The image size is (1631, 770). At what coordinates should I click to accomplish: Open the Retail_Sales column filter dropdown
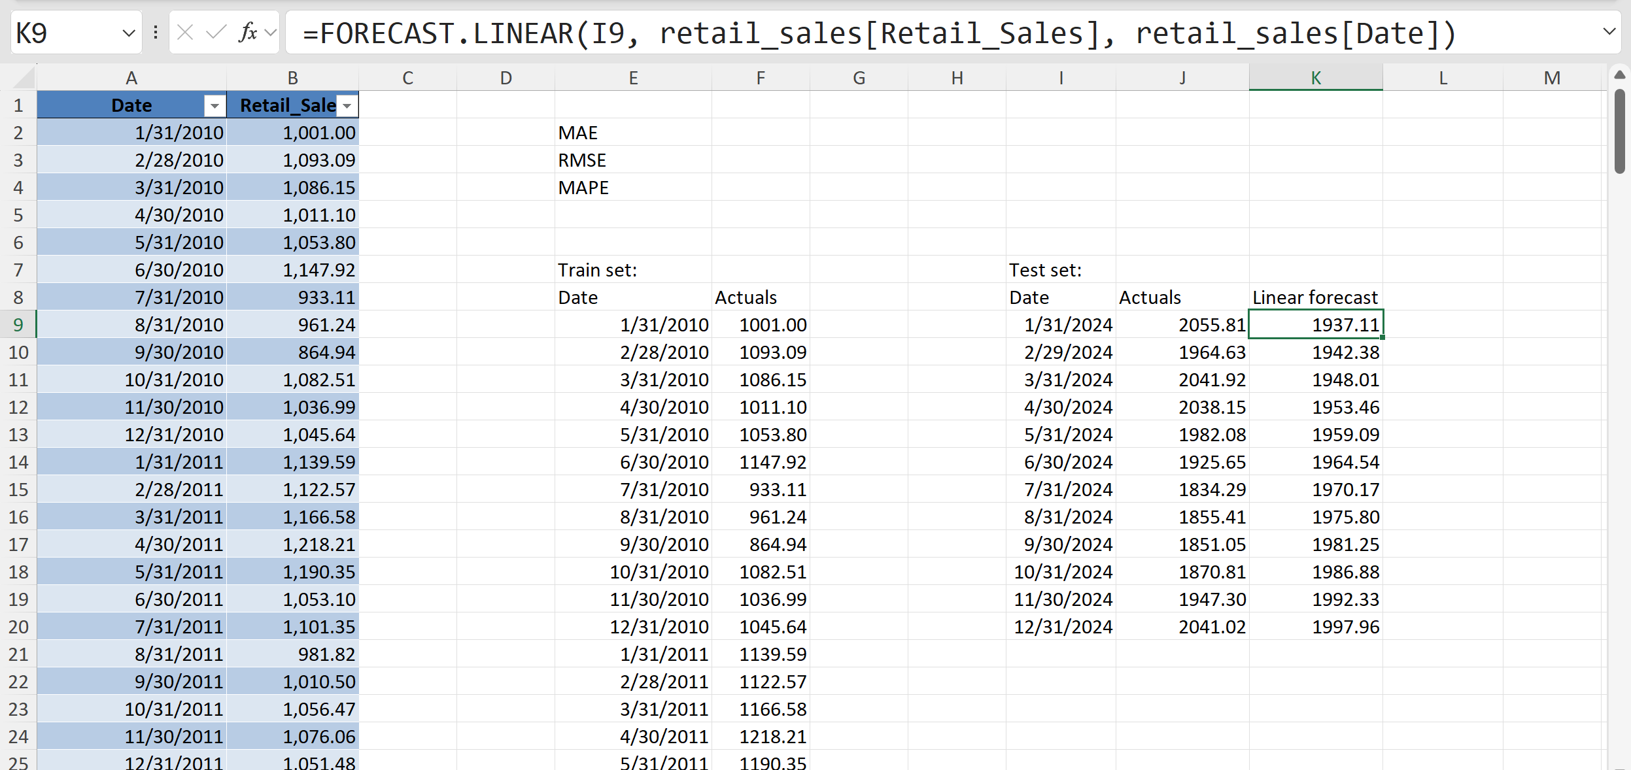348,106
